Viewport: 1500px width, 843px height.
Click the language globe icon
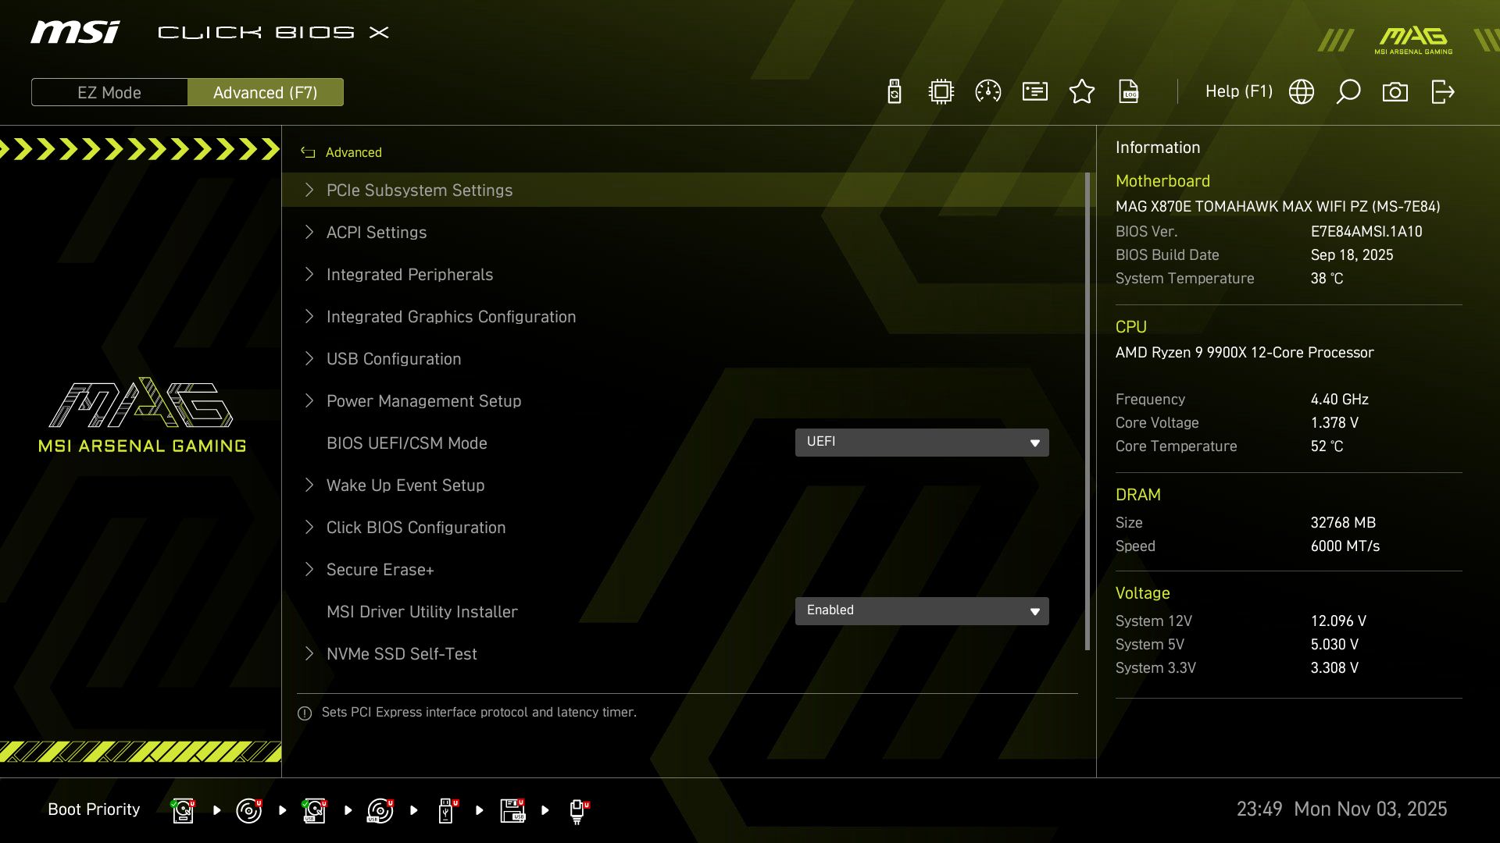[1301, 91]
